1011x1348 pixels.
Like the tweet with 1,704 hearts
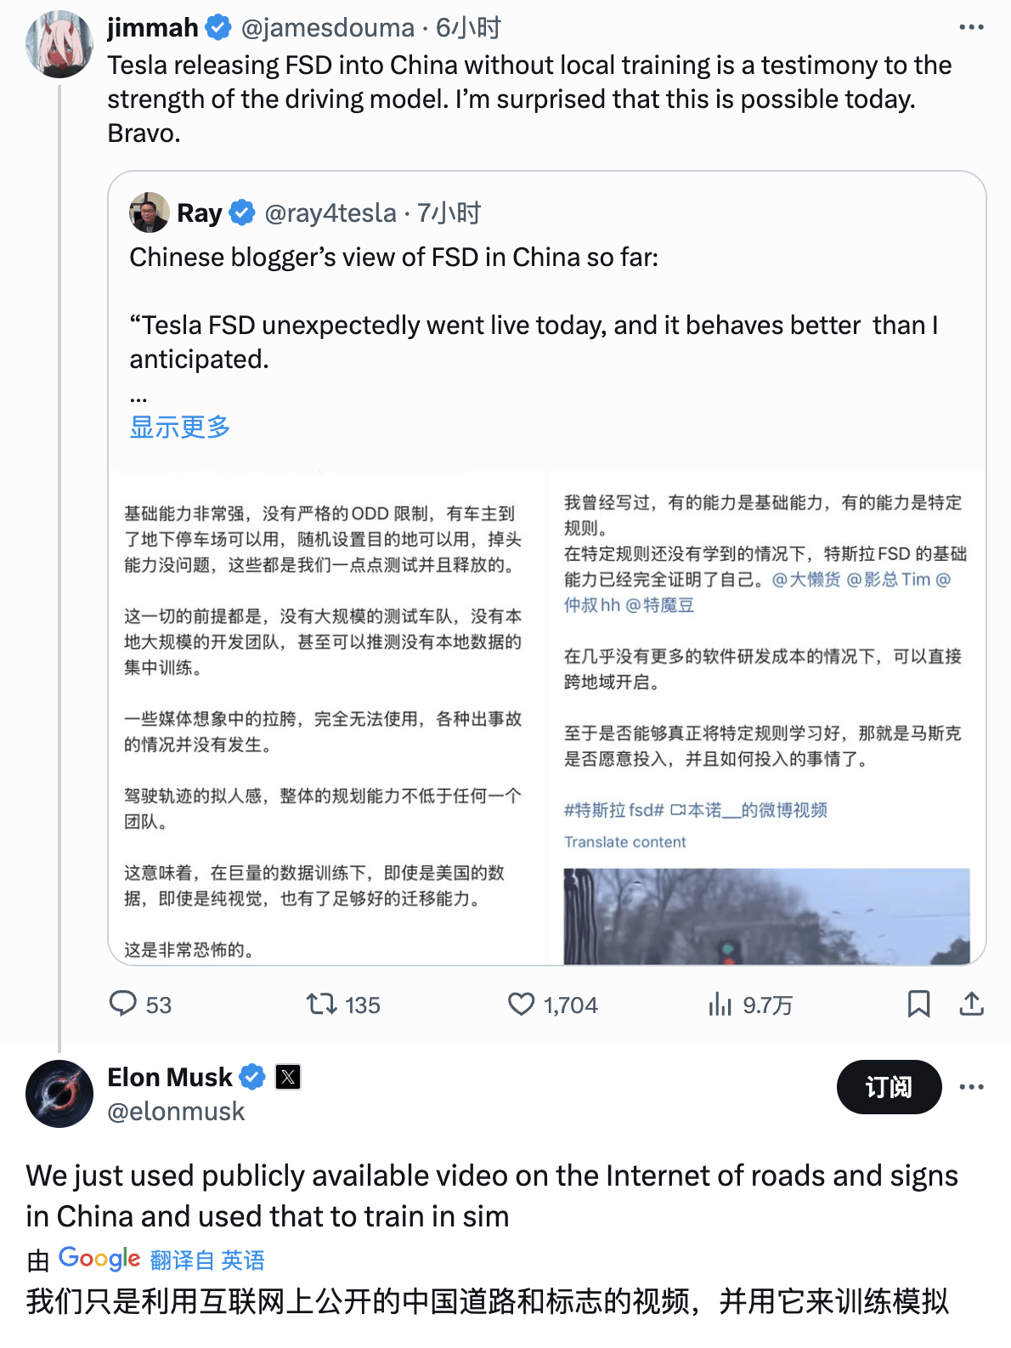coord(521,1005)
